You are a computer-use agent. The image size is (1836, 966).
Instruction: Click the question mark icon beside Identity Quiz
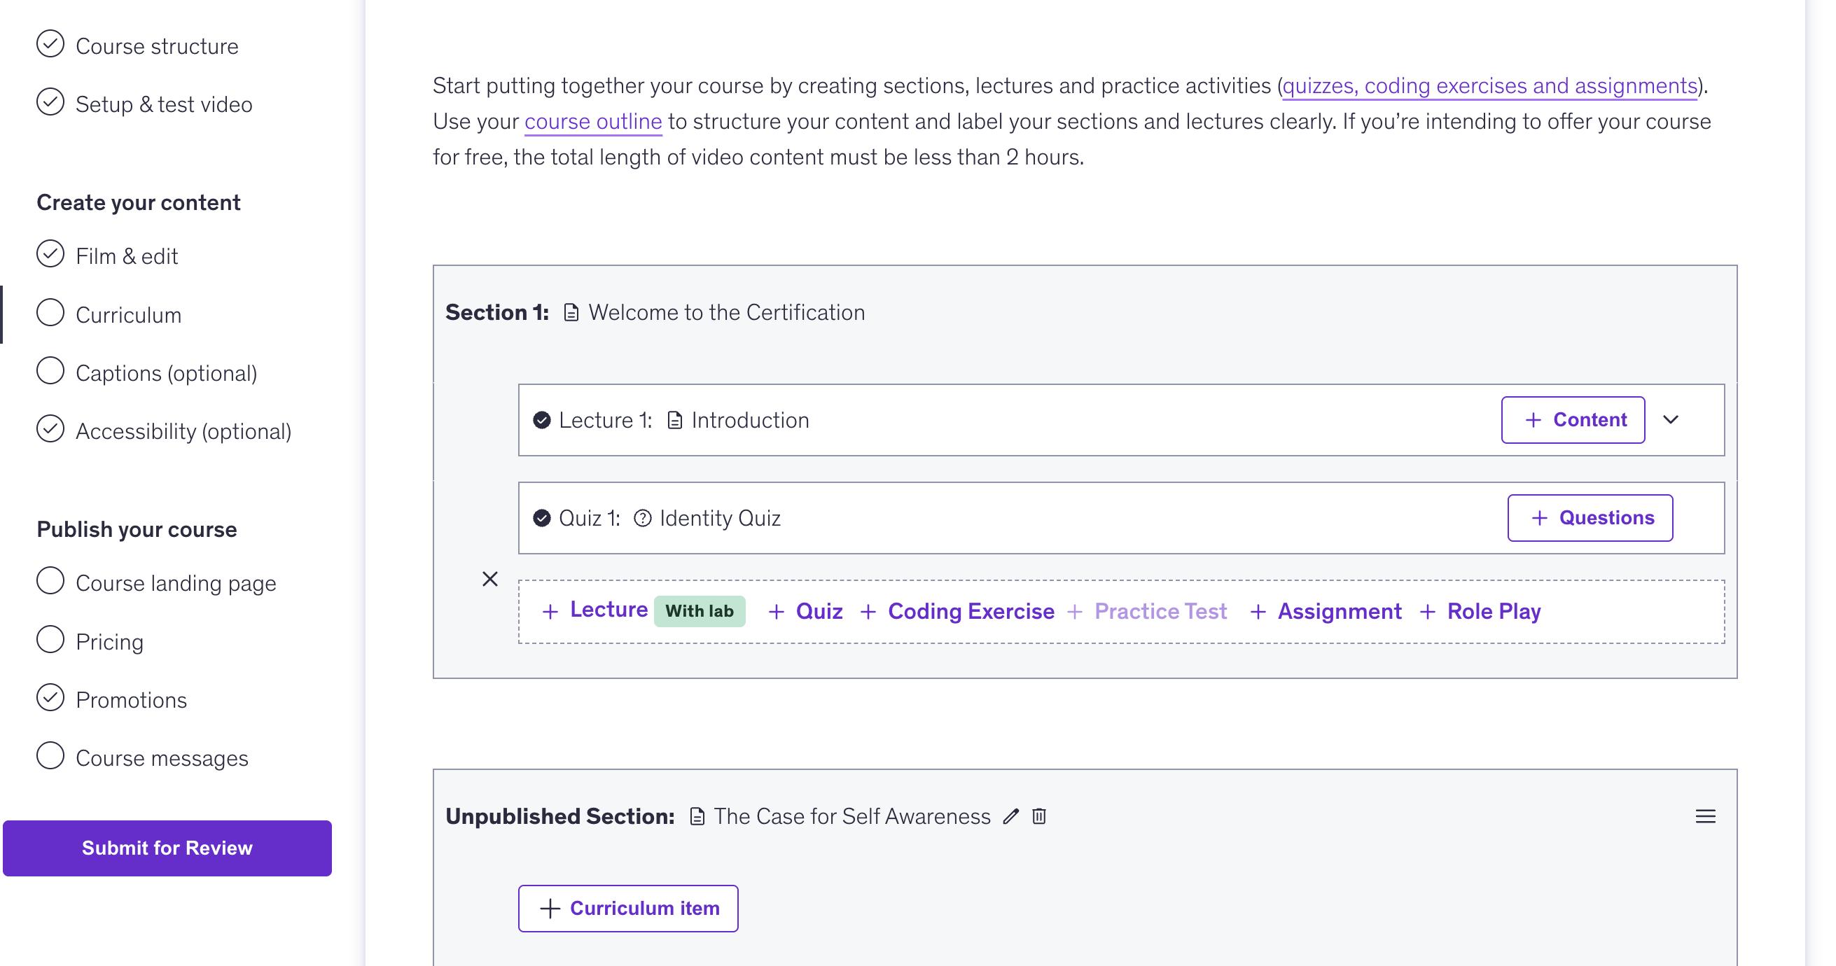642,518
